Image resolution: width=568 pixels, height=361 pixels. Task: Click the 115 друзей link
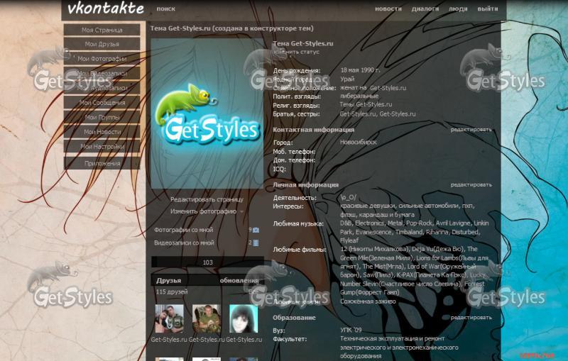(x=172, y=292)
